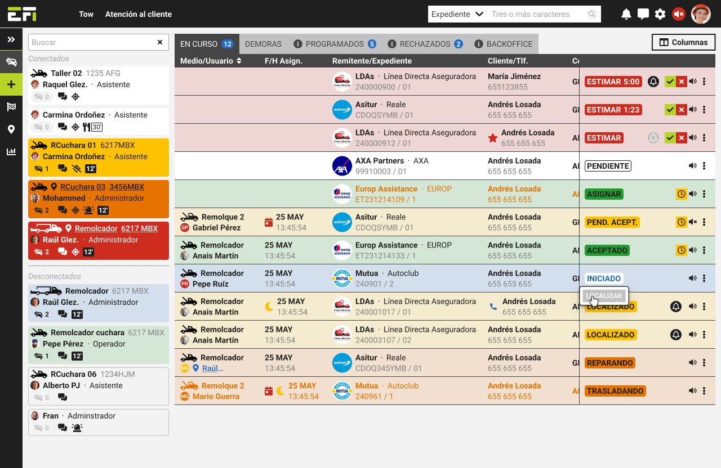The height and width of the screenshot is (468, 721).
Task: Click the EFI logo
Action: tap(22, 13)
